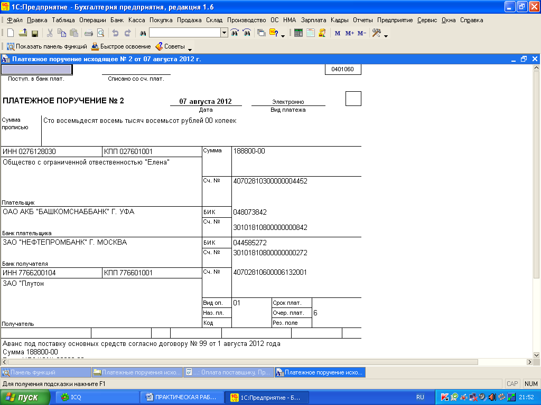This screenshot has height=405, width=541.
Task: Open print preview with the magnifier page icon
Action: [100, 33]
